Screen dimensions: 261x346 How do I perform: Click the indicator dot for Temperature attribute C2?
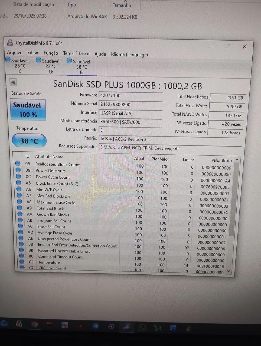click(x=21, y=261)
